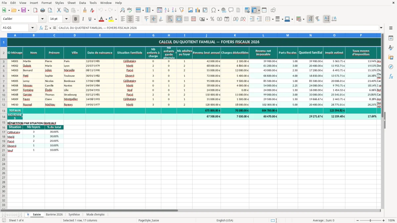Viewport: 397px width, 223px height.
Task: Toggle Center Horizontally alignment
Action: coord(130,19)
